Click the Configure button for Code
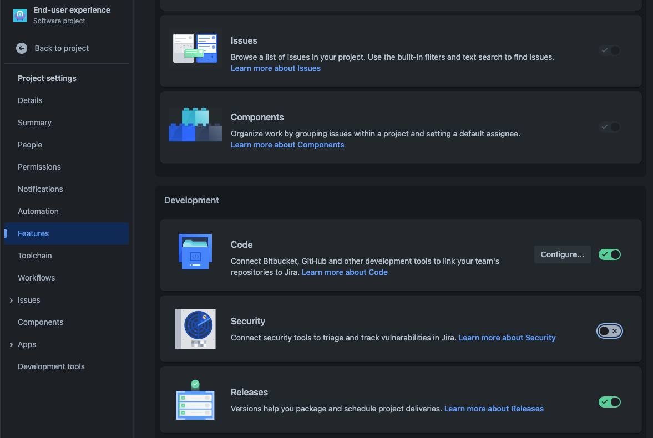The height and width of the screenshot is (438, 653). pyautogui.click(x=562, y=254)
